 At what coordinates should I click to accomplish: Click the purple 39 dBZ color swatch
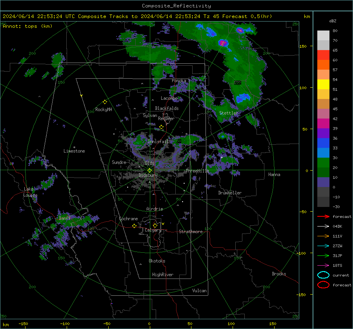pos(323,133)
